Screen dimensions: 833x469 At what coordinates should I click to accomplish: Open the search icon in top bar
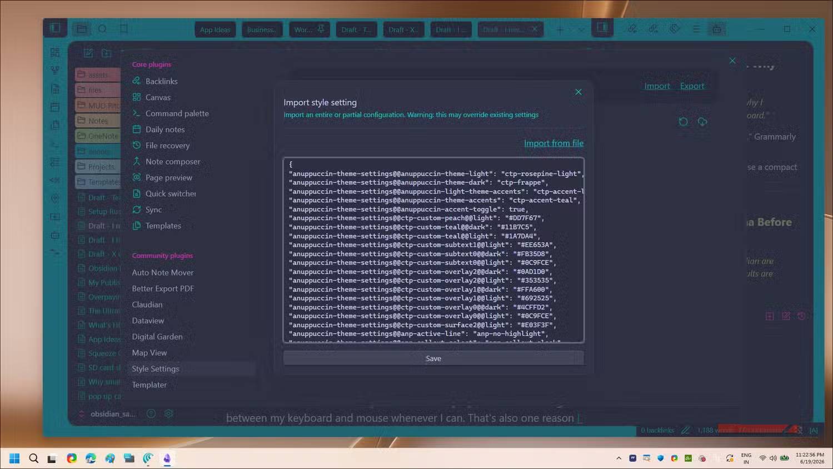pos(103,28)
